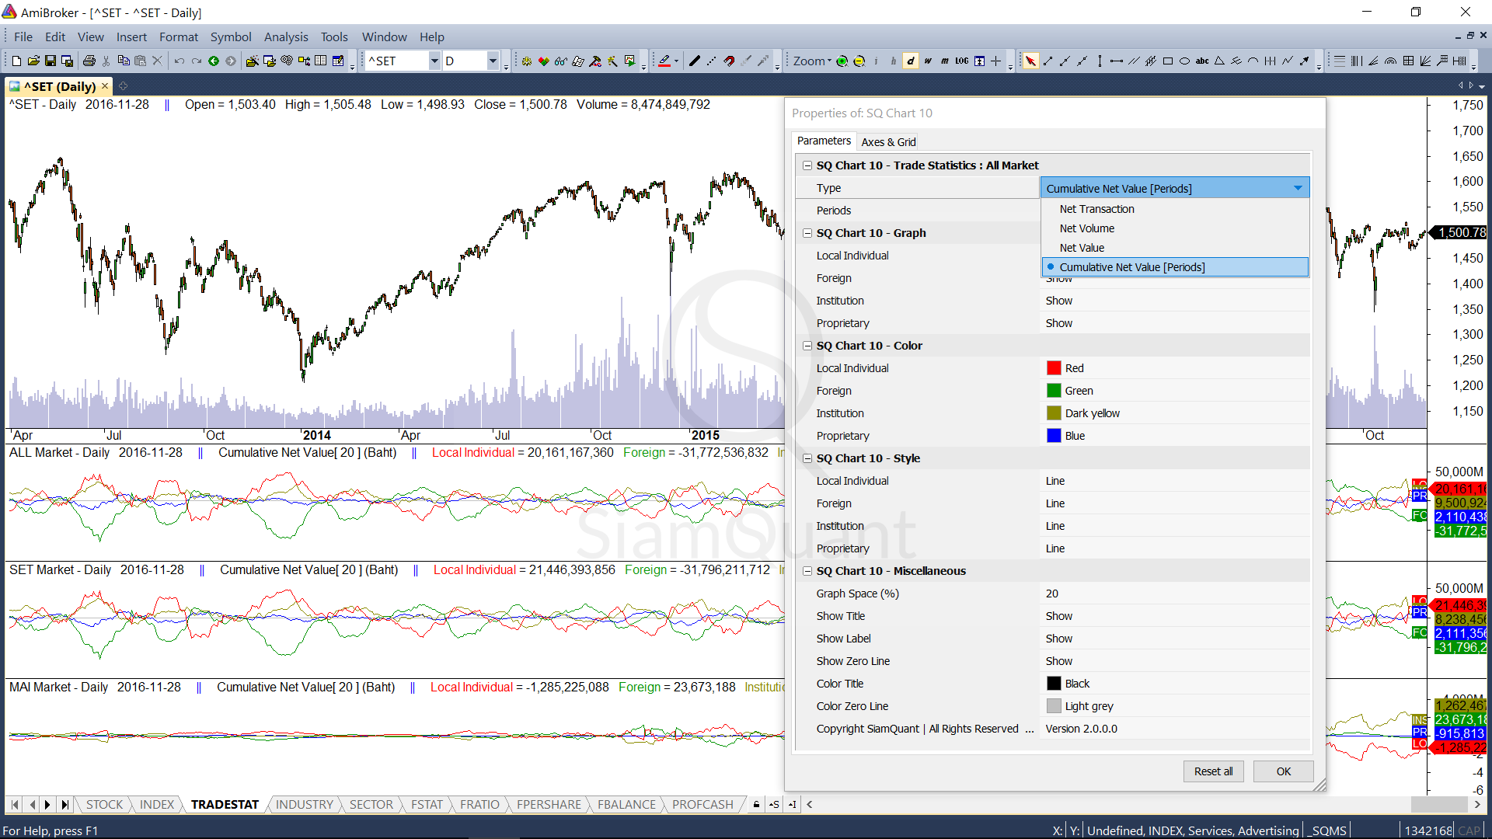Viewport: 1492px width, 839px height.
Task: Toggle LOG scale toolbar button
Action: (x=962, y=61)
